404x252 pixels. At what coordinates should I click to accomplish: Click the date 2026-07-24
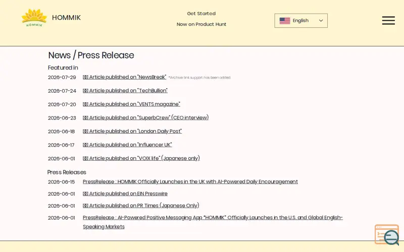pyautogui.click(x=62, y=91)
